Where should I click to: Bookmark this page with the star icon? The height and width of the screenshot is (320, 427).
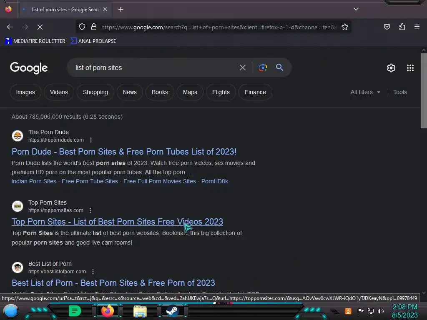tap(345, 27)
